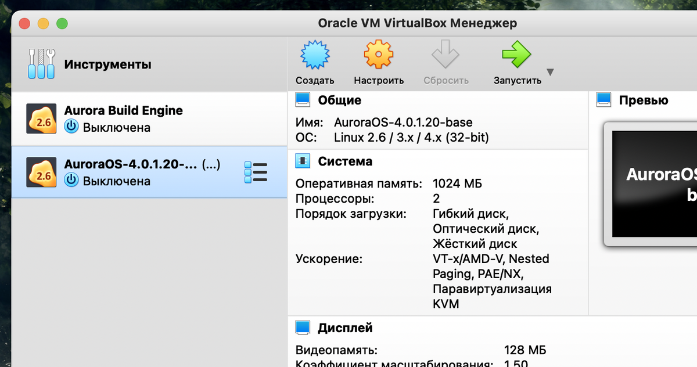Click the Порядок загрузки label

tap(351, 214)
